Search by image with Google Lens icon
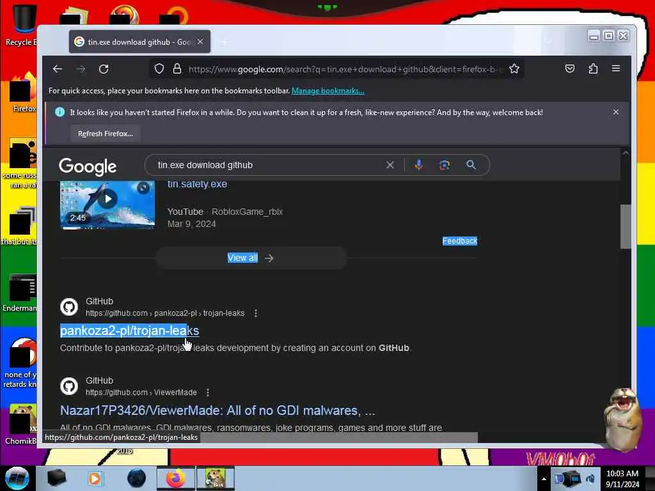This screenshot has width=655, height=491. pyautogui.click(x=445, y=165)
